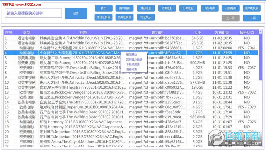This screenshot has height=150, width=266.
Task: Click the scrollbar up arrow of the list
Action: coord(260,32)
